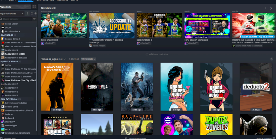
Task: Collapse the PLATINADOS category
Action: click(x=9, y=35)
